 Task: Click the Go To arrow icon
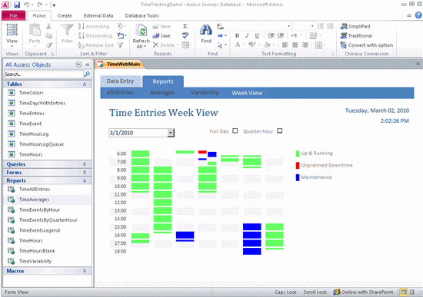pos(221,35)
